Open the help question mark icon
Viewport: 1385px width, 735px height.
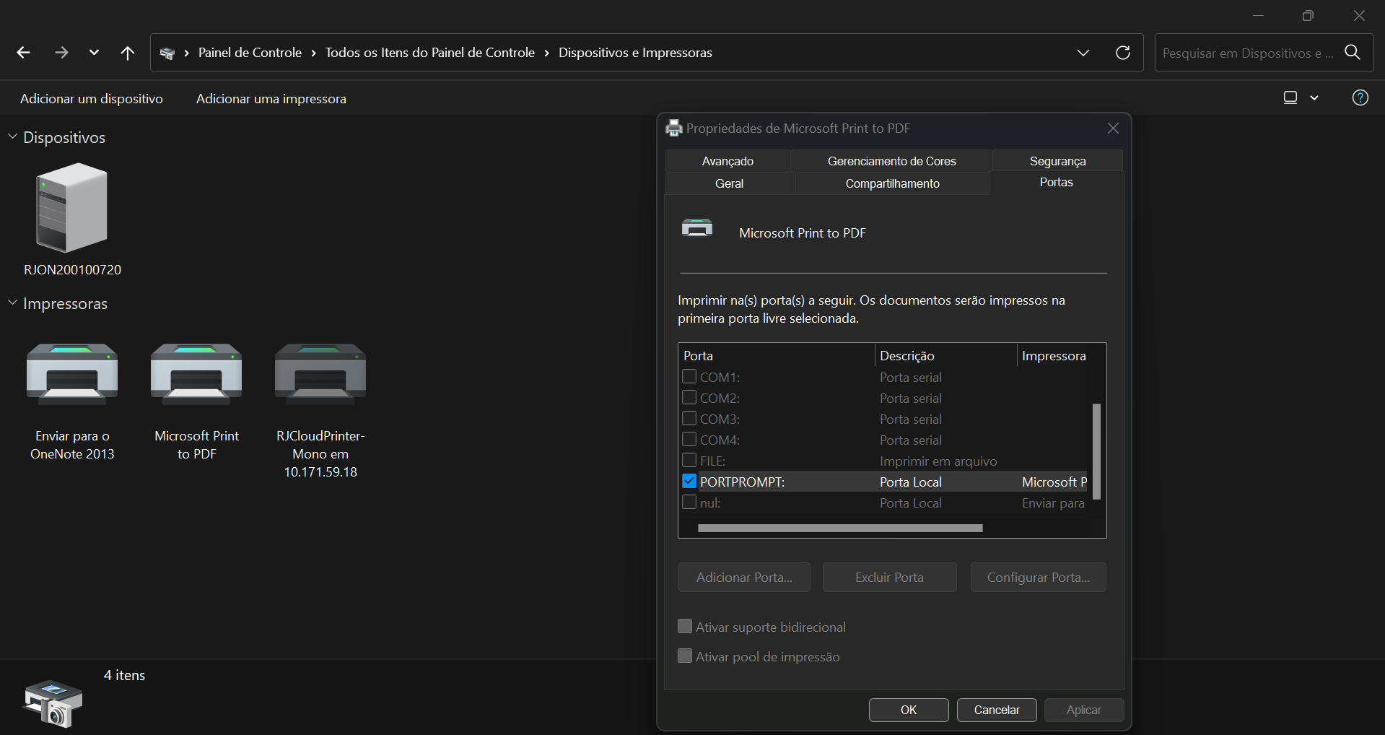(x=1360, y=97)
